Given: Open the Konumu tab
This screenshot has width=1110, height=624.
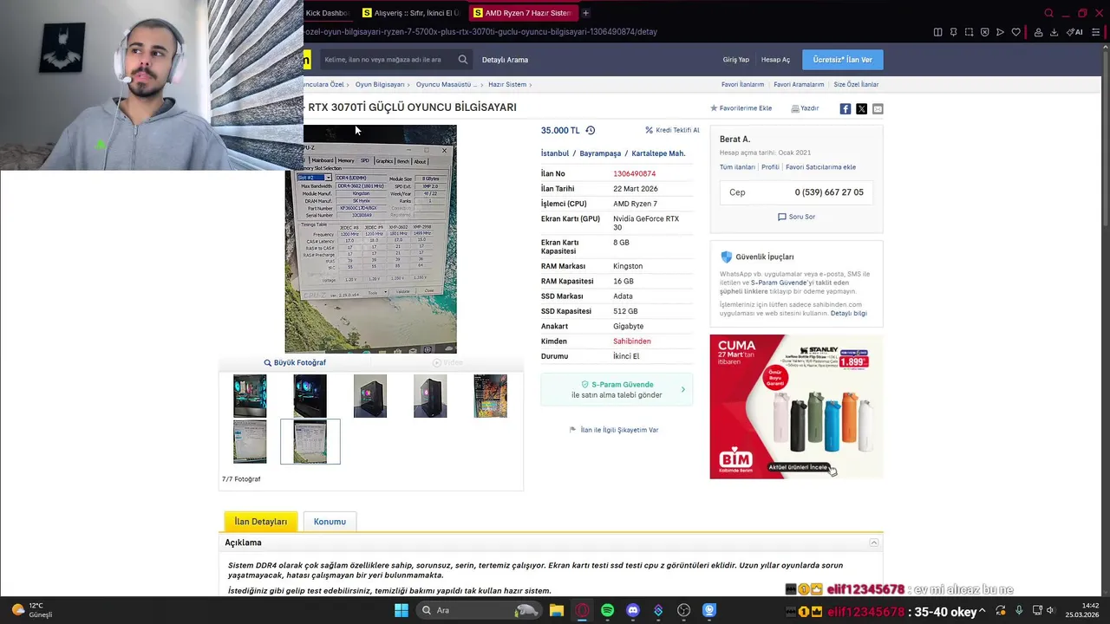Looking at the screenshot, I should tap(330, 522).
